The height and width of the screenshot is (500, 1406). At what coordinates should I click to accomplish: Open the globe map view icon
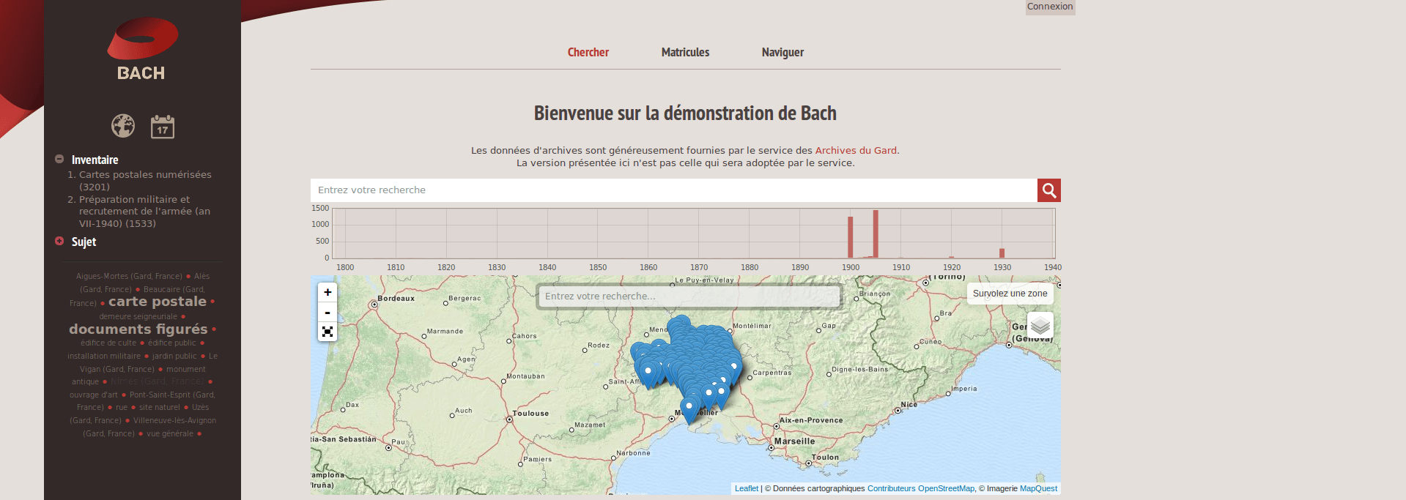tap(123, 126)
